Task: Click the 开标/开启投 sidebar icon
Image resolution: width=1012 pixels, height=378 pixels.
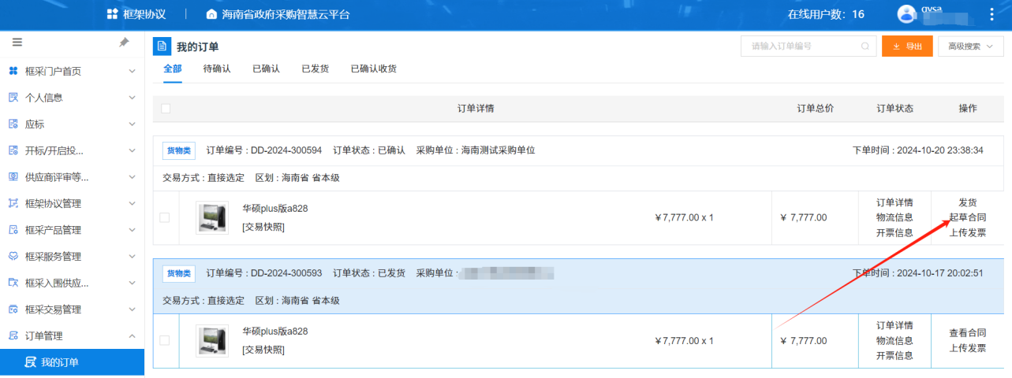Action: tap(13, 150)
